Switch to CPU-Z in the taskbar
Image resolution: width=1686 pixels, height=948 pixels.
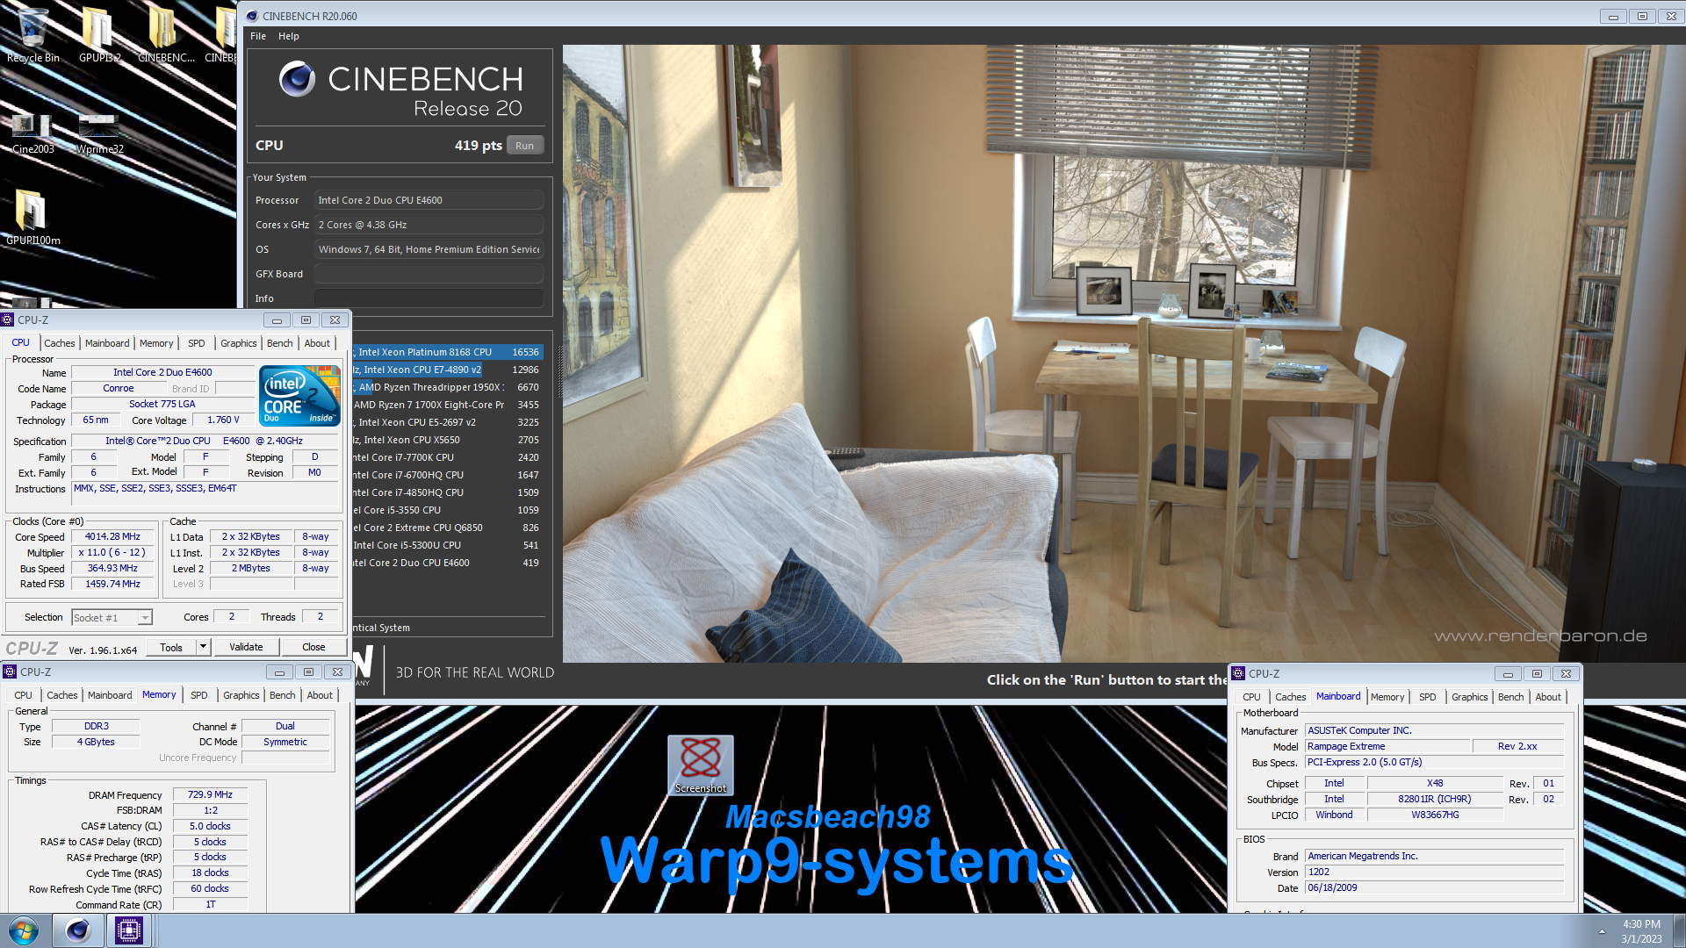click(x=128, y=930)
